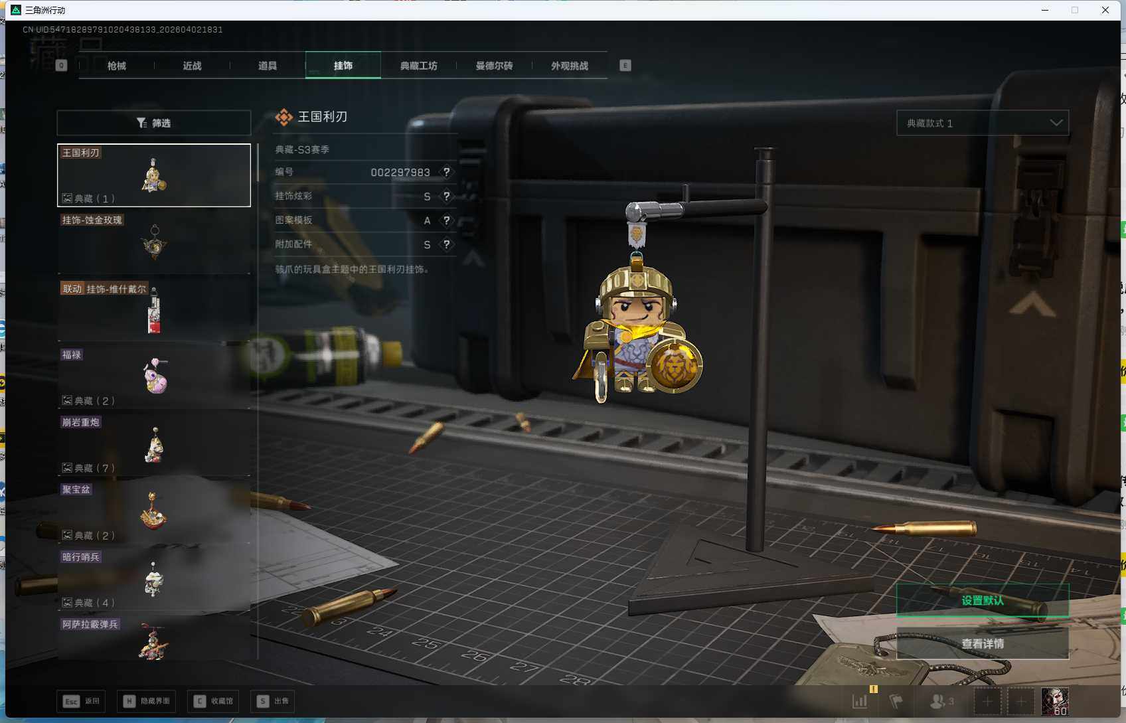The image size is (1126, 723).
Task: Click the 三角洲行动 app icon in the title bar
Action: pos(16,10)
